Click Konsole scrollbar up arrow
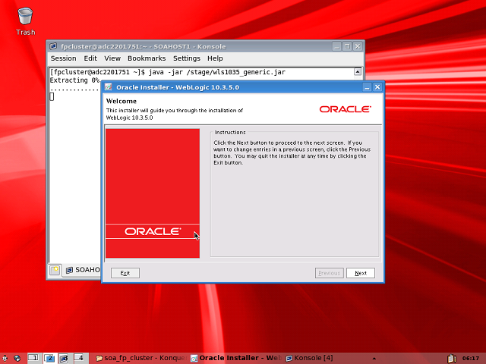Viewport: 486px width, 364px height. [x=358, y=72]
